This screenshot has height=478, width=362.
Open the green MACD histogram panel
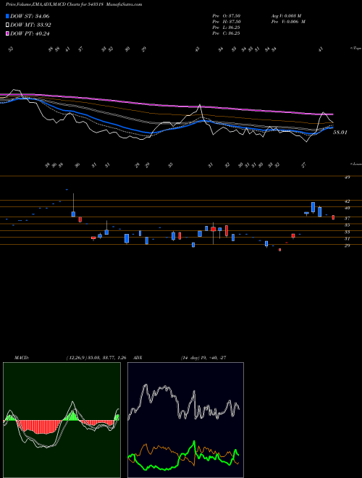click(x=62, y=420)
